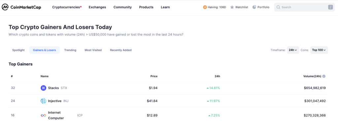338x123 pixels.
Task: Select the Gainers & Losers tab
Action: click(45, 50)
